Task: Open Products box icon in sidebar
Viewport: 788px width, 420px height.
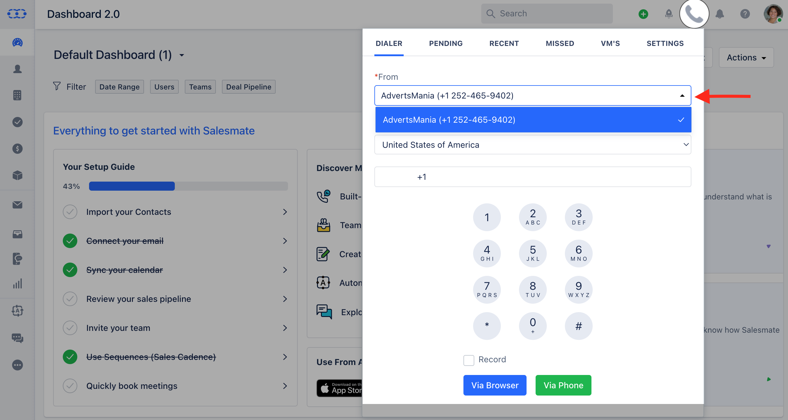Action: 18,175
